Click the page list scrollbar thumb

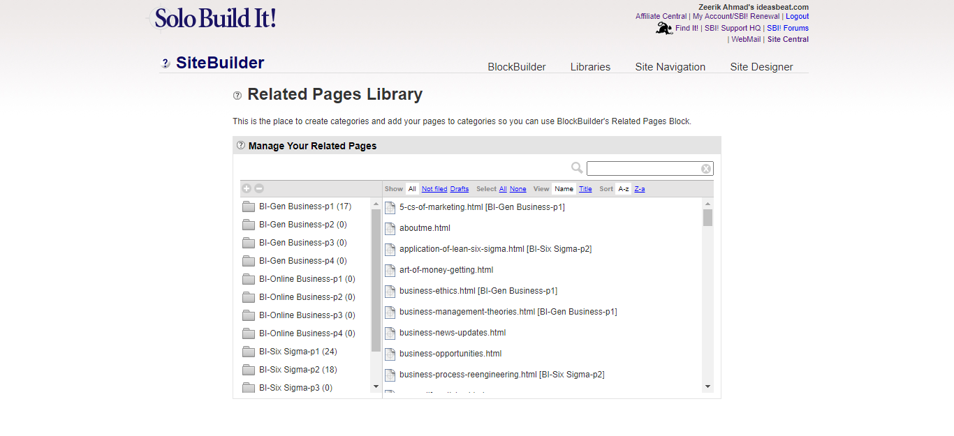pos(707,218)
